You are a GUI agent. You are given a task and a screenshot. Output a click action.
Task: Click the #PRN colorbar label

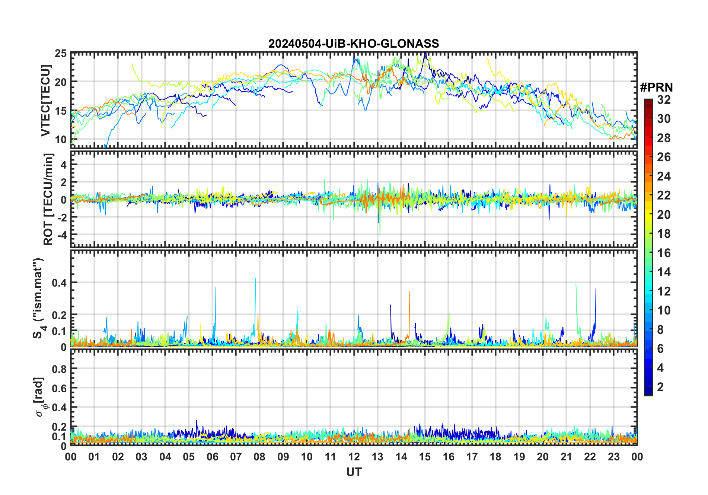(x=656, y=87)
